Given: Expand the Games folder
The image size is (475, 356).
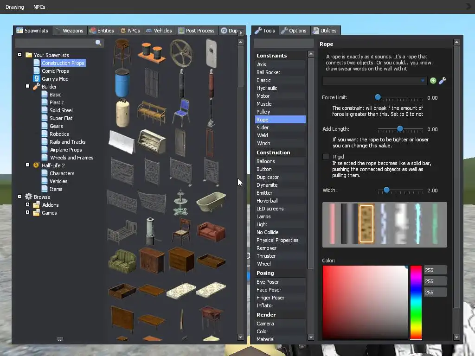Looking at the screenshot, I should [27, 212].
